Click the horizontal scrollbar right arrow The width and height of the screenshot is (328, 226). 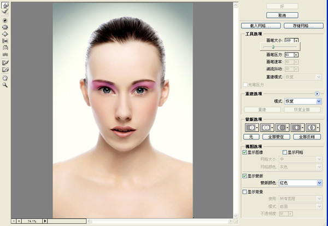pyautogui.click(x=230, y=221)
